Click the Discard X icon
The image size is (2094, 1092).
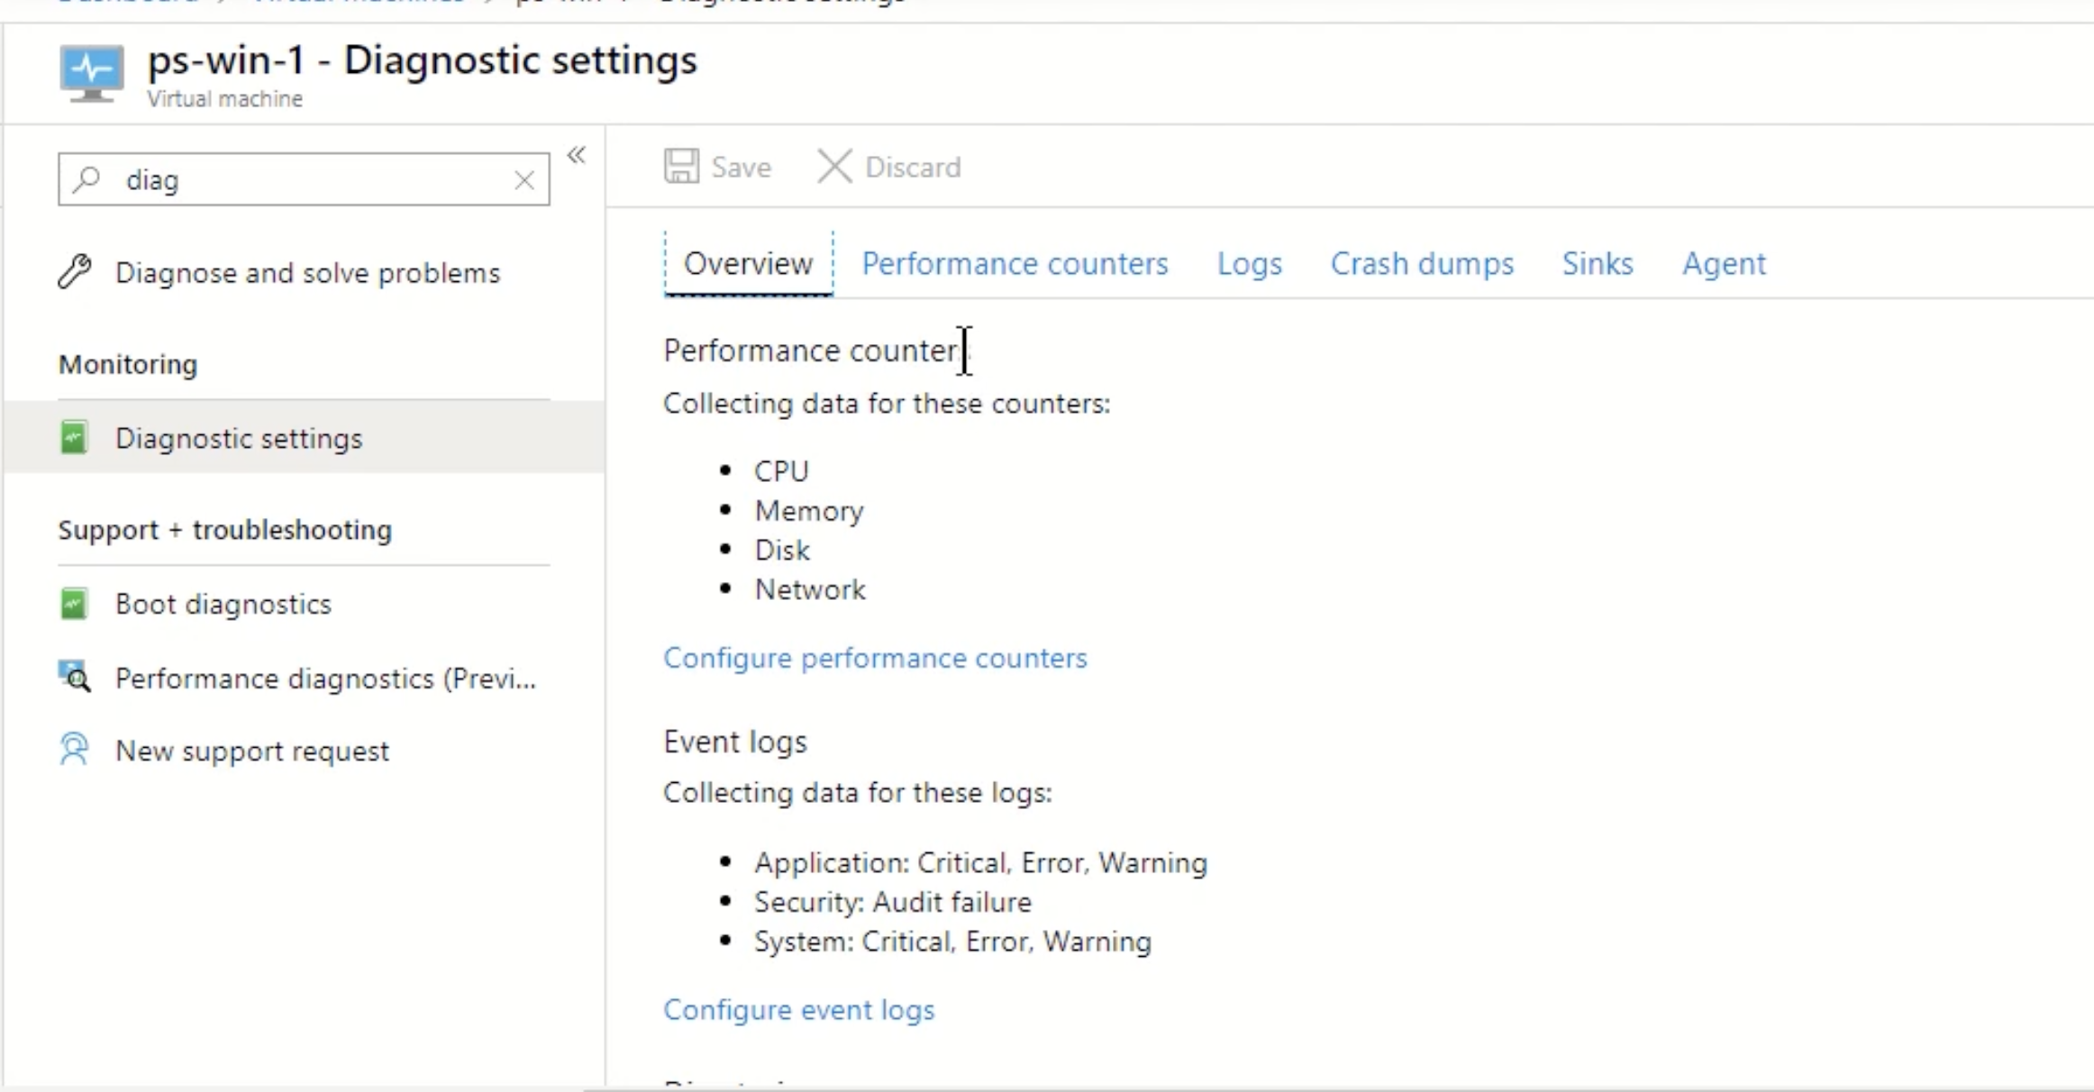834,167
